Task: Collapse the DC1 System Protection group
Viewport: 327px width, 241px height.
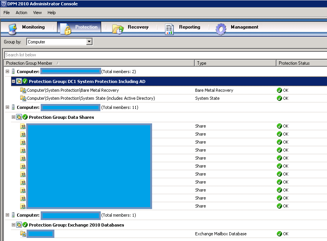Action: (x=13, y=81)
